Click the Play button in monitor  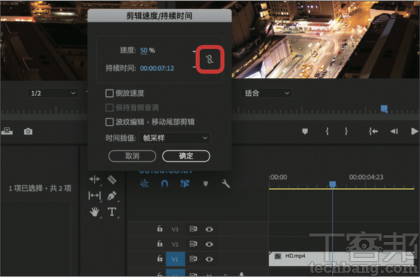pos(414,131)
